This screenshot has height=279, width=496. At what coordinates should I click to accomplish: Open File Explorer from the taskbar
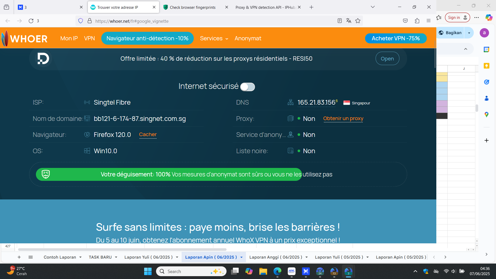[263, 272]
